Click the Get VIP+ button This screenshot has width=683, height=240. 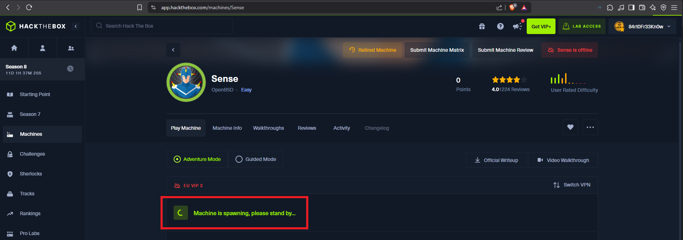541,26
